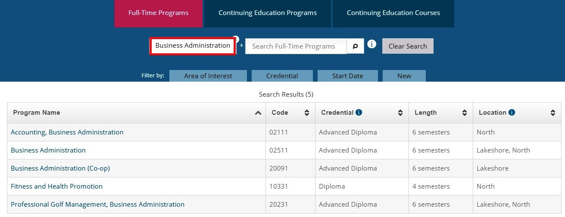
Task: Remove the Business Administration search tag
Action: pyautogui.click(x=235, y=39)
